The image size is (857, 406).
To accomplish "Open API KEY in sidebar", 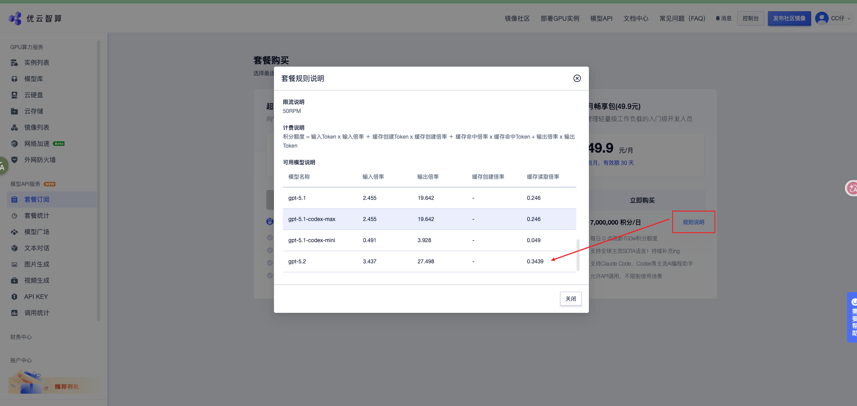I will pos(36,297).
